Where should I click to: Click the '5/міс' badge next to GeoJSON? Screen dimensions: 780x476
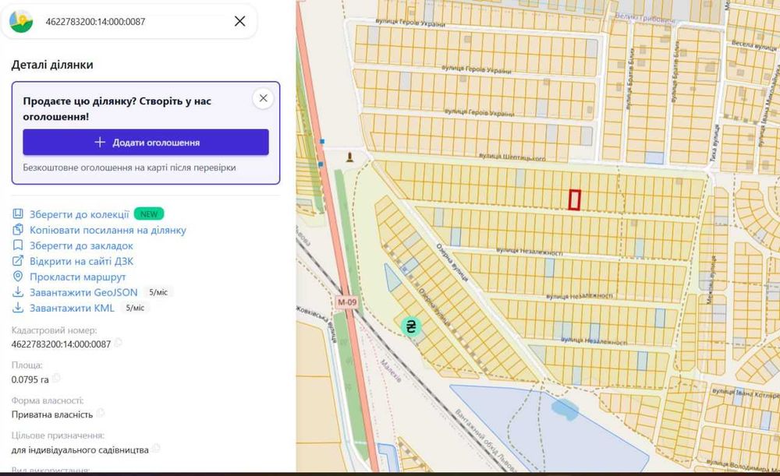(158, 292)
